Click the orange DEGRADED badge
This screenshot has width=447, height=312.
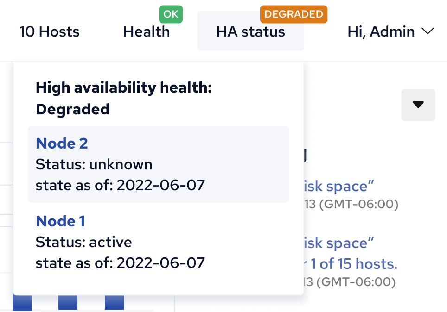[x=294, y=14]
